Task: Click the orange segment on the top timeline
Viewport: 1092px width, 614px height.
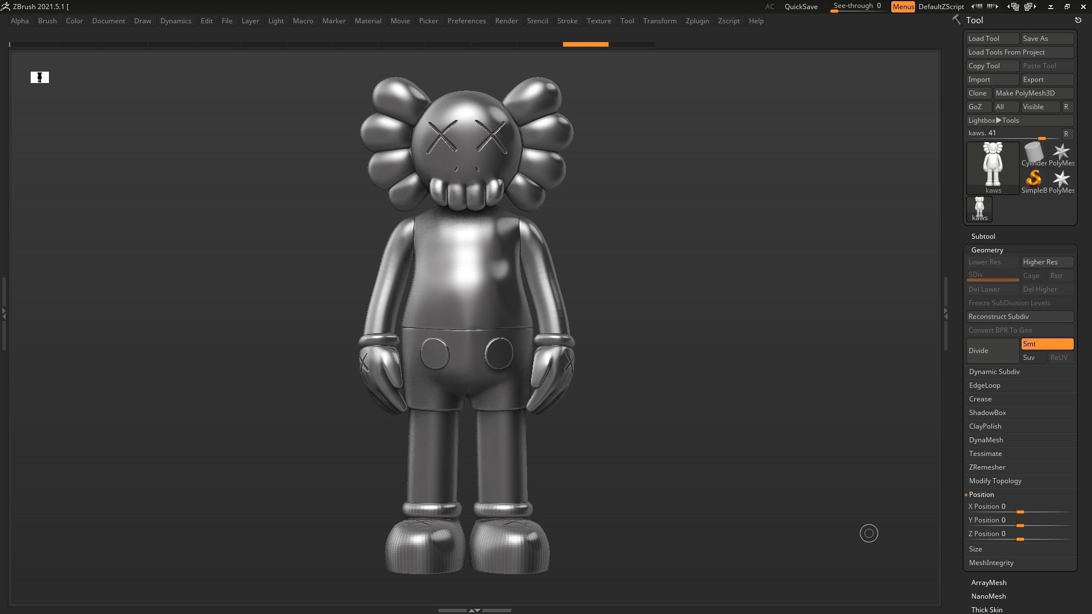Action: (x=585, y=44)
